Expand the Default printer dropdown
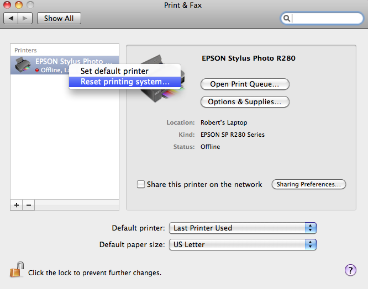The image size is (368, 289). point(243,228)
